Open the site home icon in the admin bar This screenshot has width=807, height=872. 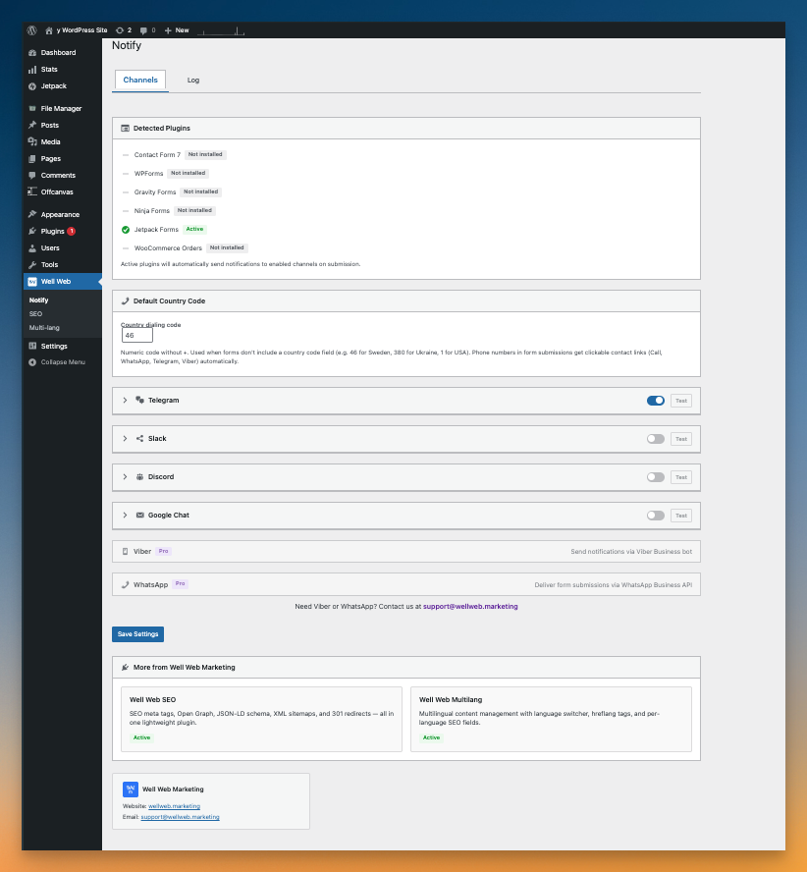(x=49, y=30)
